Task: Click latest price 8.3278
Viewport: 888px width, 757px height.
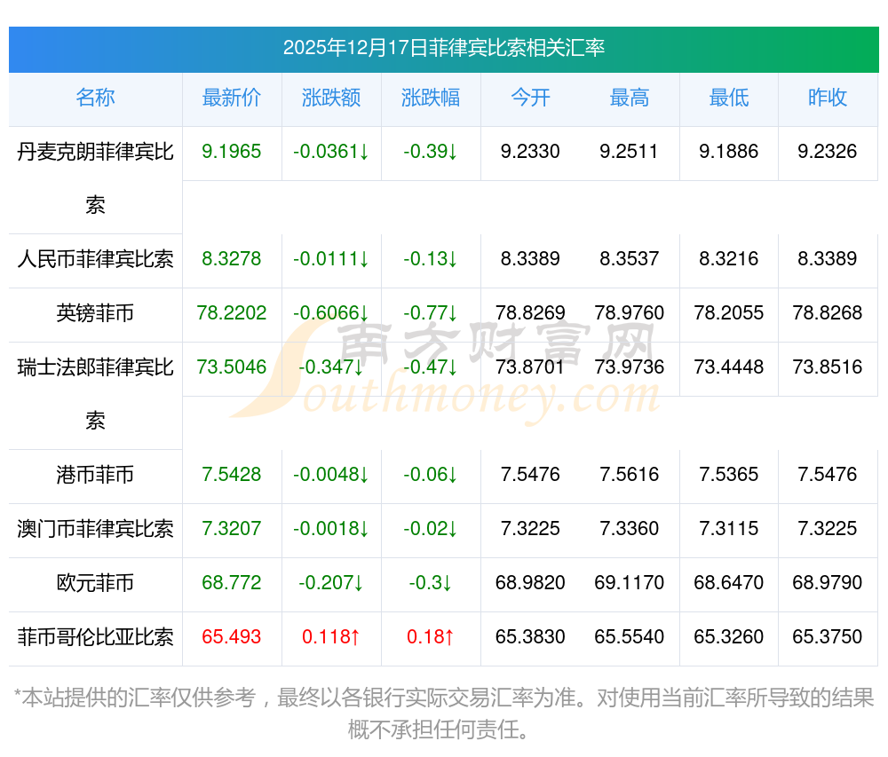Action: (x=232, y=259)
